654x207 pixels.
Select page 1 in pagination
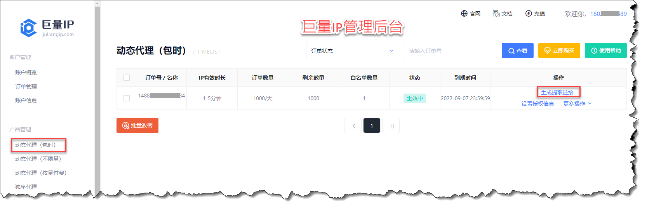[372, 126]
